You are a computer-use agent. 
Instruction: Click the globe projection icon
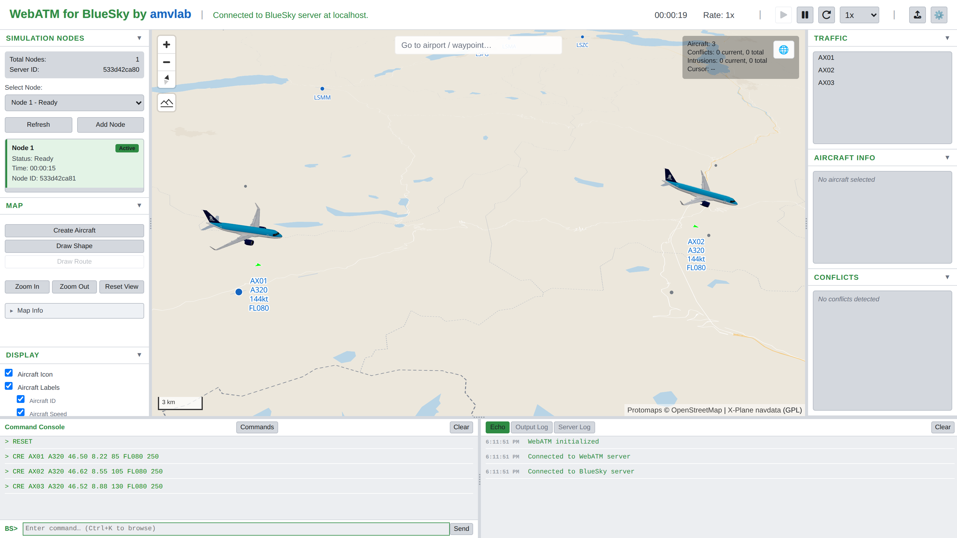(x=783, y=49)
